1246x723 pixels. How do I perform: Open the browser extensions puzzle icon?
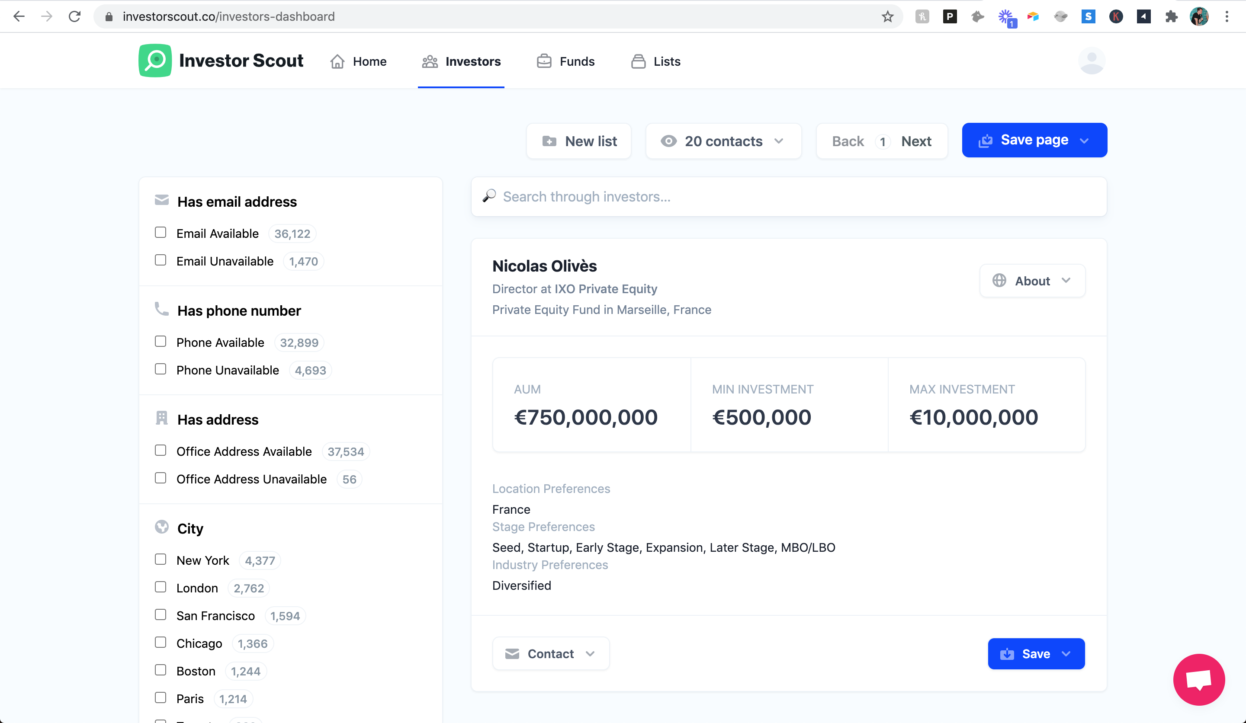pyautogui.click(x=1171, y=16)
